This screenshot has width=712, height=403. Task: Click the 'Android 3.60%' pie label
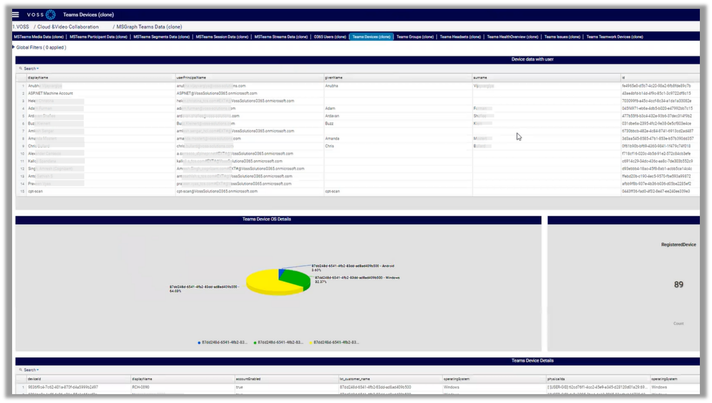coord(353,268)
